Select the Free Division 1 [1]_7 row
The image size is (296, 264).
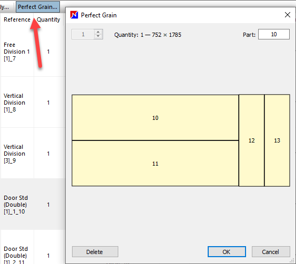[x=33, y=52]
